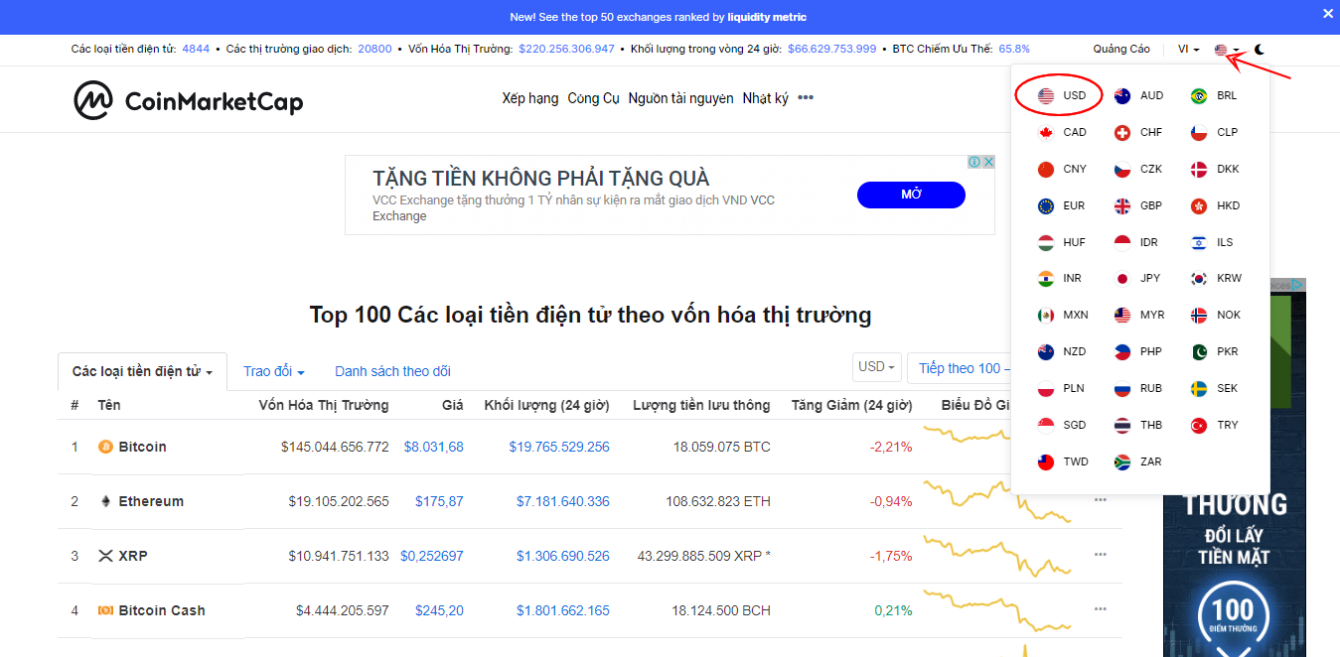1340x657 pixels.
Task: Click the ellipsis next to Nhật ký
Action: pos(805,96)
